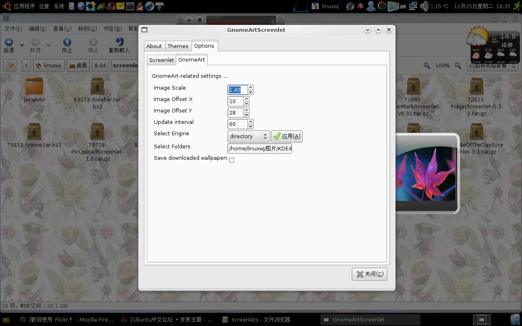Launch Opera from the top panel
The width and height of the screenshot is (522, 326).
(110, 6)
